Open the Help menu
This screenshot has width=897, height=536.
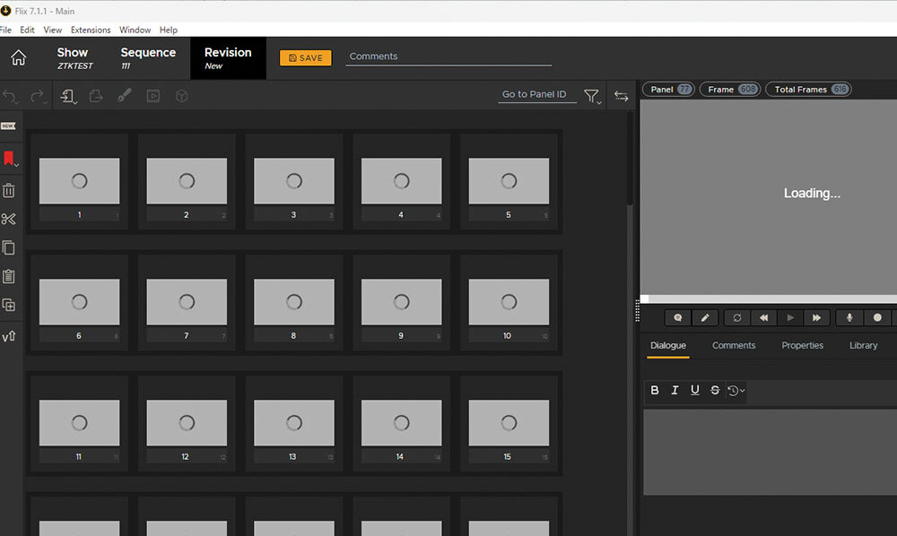click(169, 30)
